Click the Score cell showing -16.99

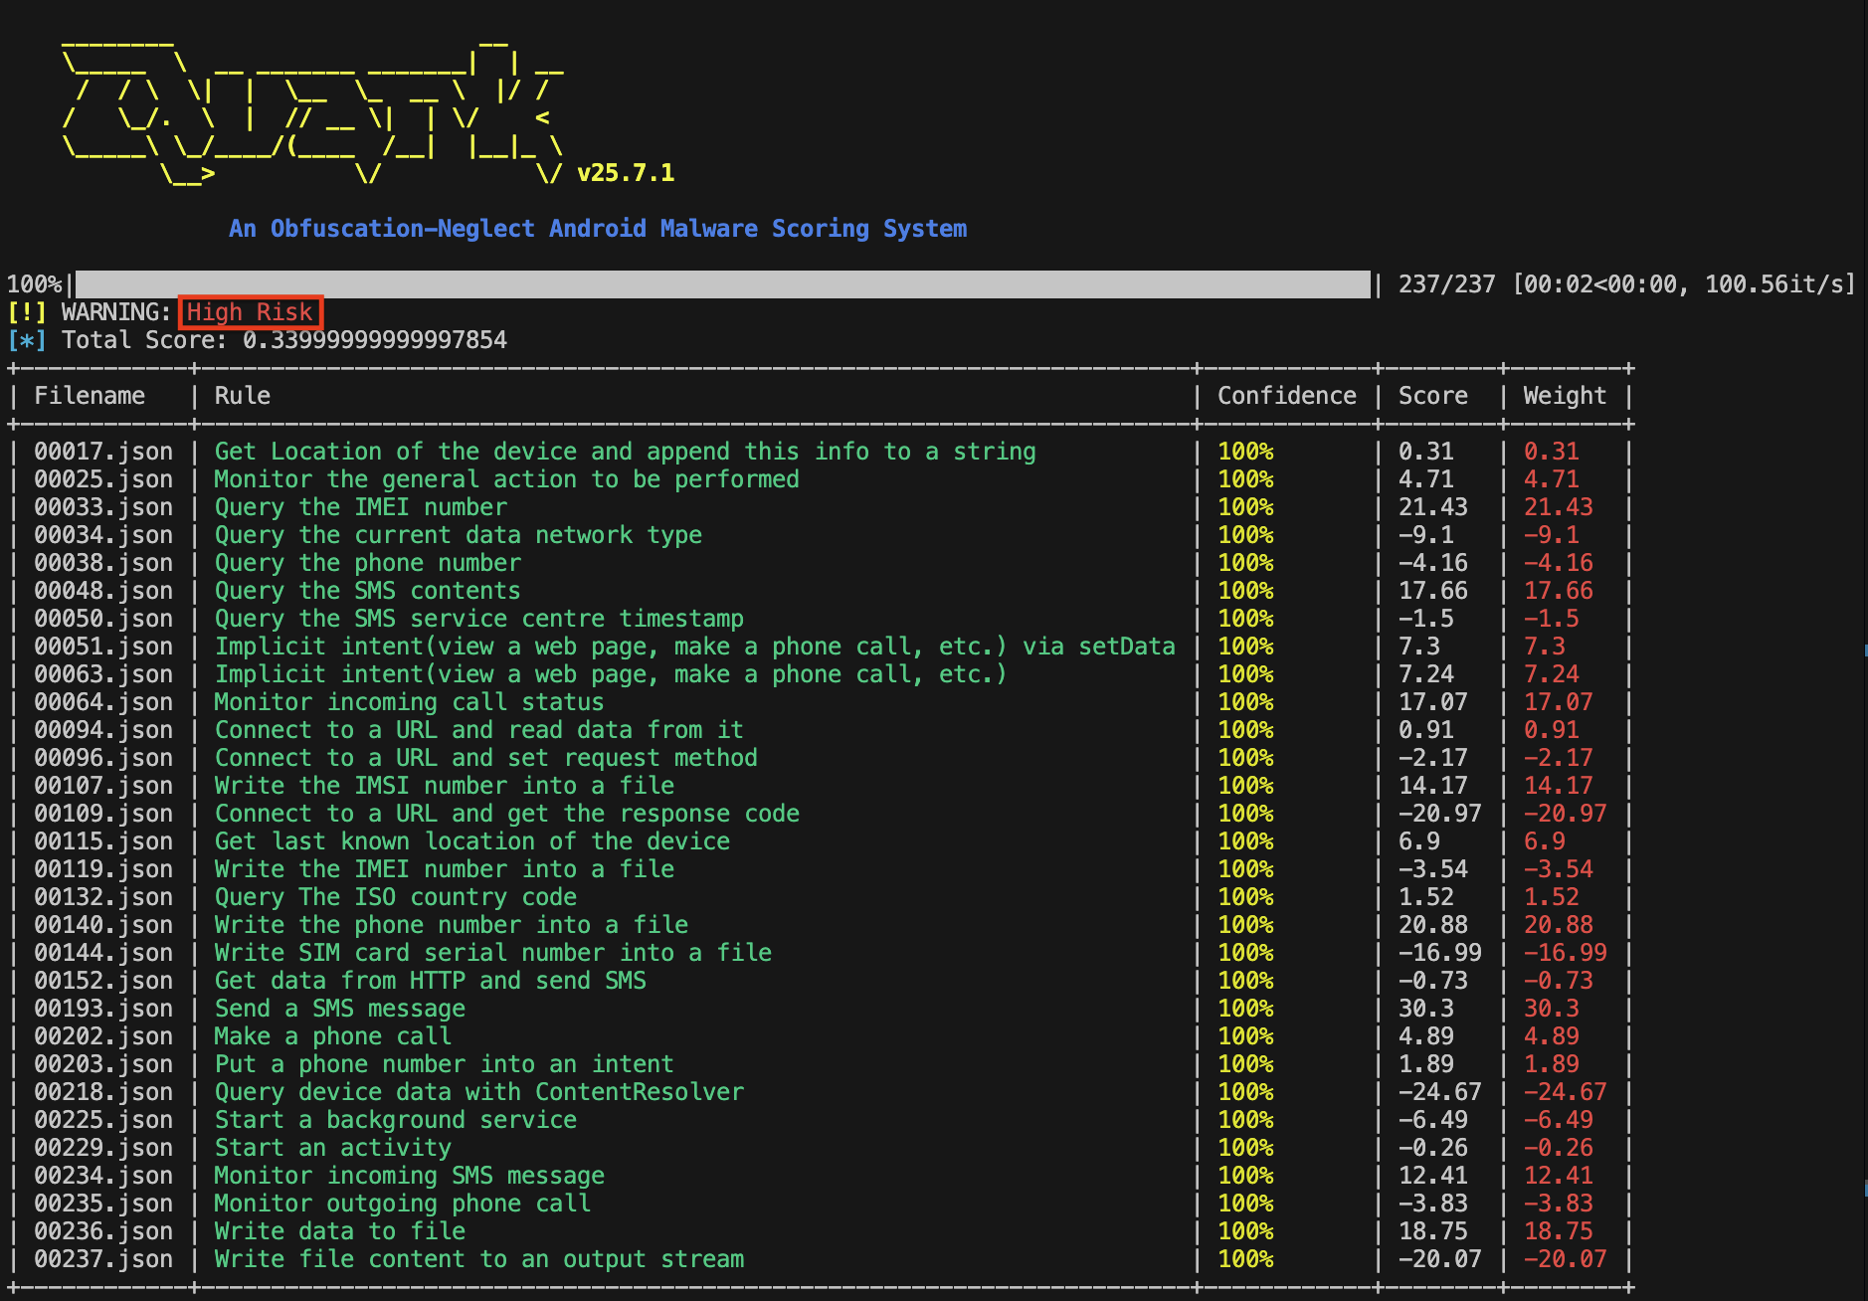1440,953
